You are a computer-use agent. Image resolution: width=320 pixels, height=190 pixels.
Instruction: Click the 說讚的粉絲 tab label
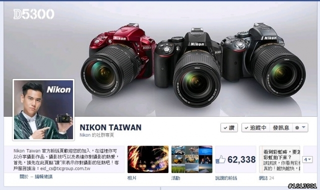coord(226,178)
